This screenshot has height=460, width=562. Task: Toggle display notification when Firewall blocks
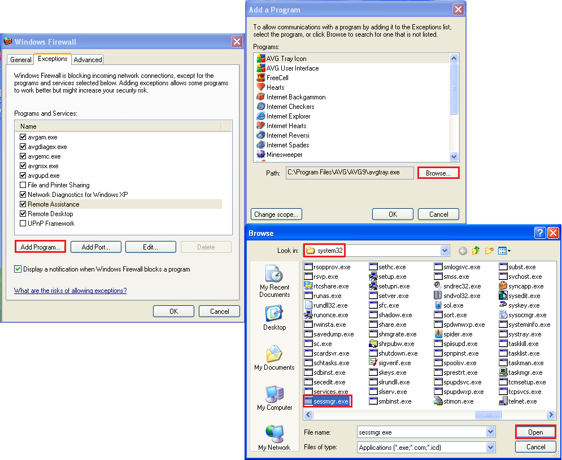pos(18,269)
